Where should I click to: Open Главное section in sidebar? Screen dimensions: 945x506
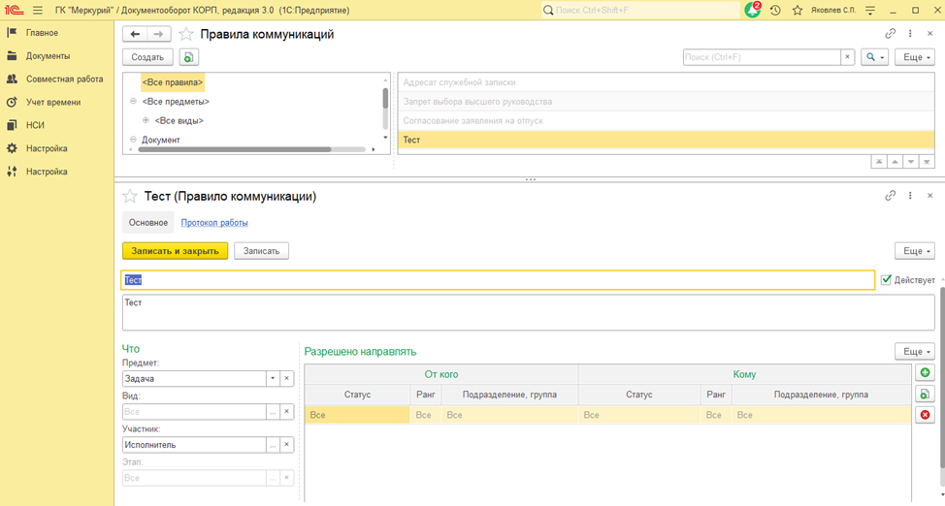click(42, 33)
